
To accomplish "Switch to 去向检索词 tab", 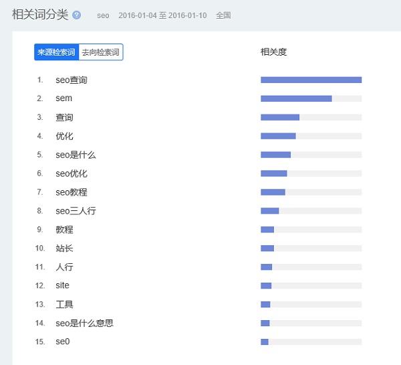I will point(101,52).
